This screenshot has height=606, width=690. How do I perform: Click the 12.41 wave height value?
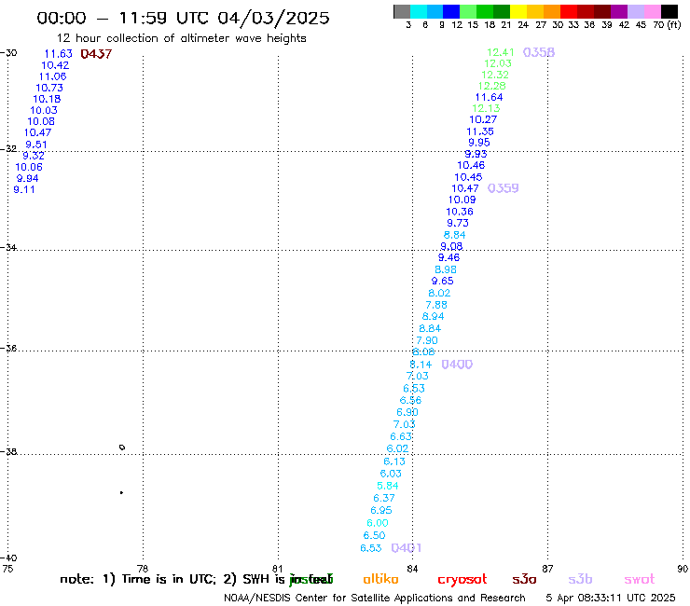pyautogui.click(x=501, y=52)
